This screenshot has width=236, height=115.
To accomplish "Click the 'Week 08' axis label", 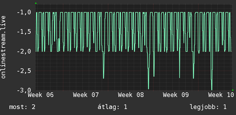I will pyautogui.click(x=131, y=95).
